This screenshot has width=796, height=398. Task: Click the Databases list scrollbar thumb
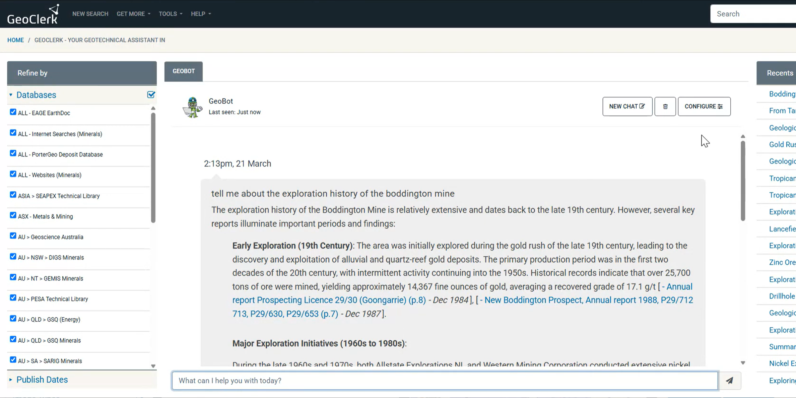tap(153, 167)
